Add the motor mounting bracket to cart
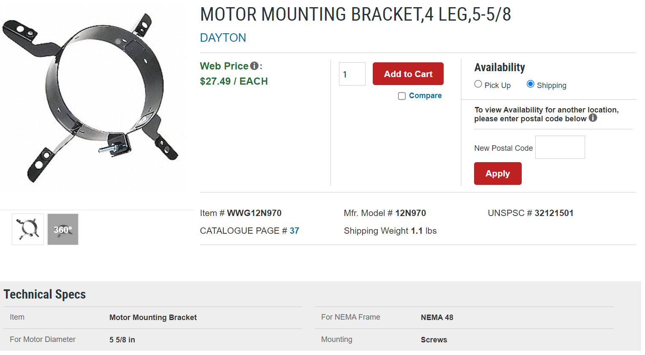645x355 pixels. pos(408,74)
